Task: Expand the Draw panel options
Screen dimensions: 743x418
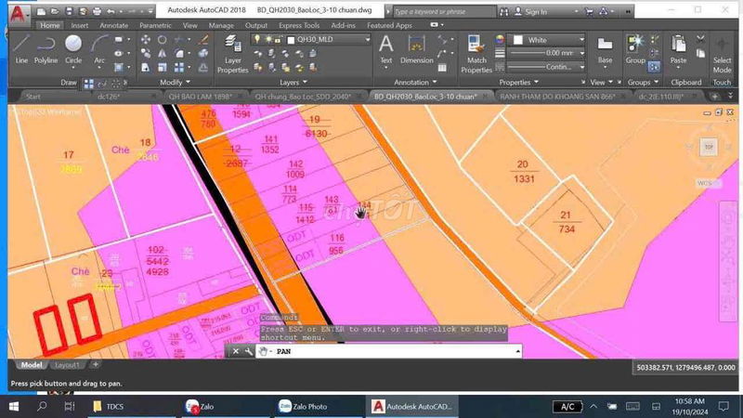Action: click(70, 82)
